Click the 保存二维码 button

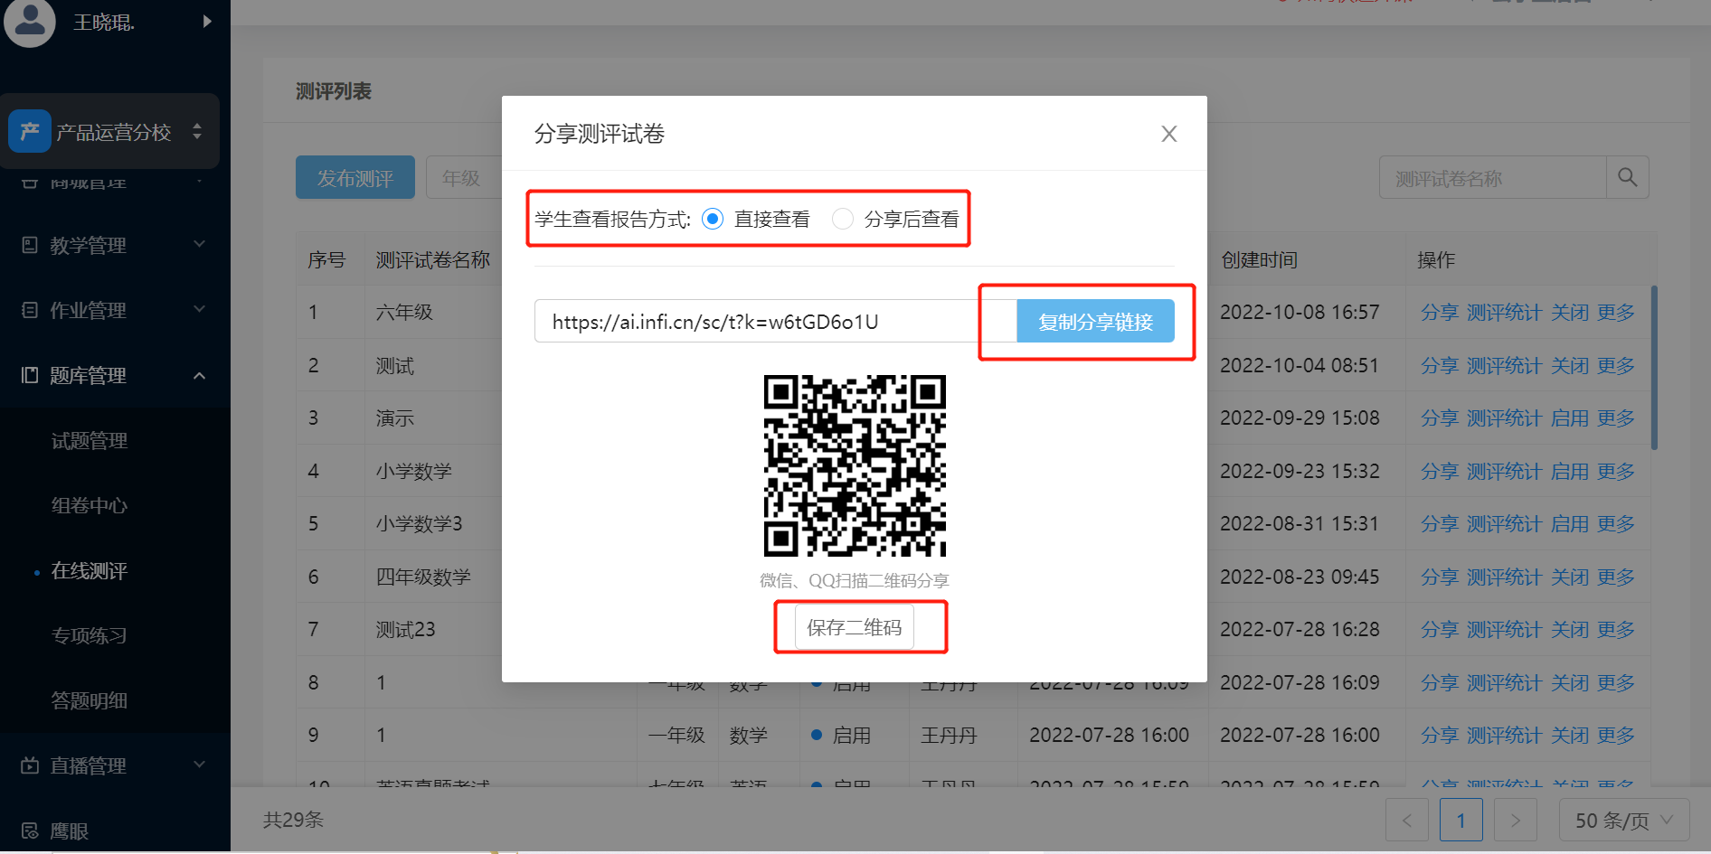point(854,627)
